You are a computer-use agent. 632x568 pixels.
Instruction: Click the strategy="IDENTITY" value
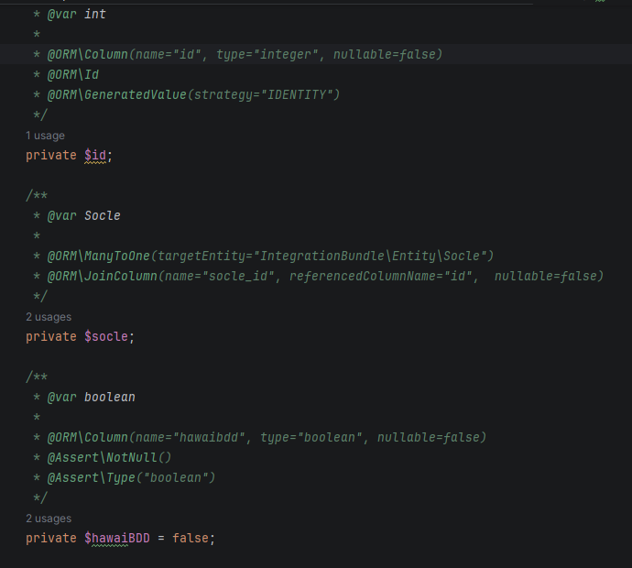click(274, 95)
